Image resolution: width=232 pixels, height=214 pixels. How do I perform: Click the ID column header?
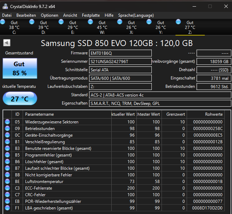[17, 114]
